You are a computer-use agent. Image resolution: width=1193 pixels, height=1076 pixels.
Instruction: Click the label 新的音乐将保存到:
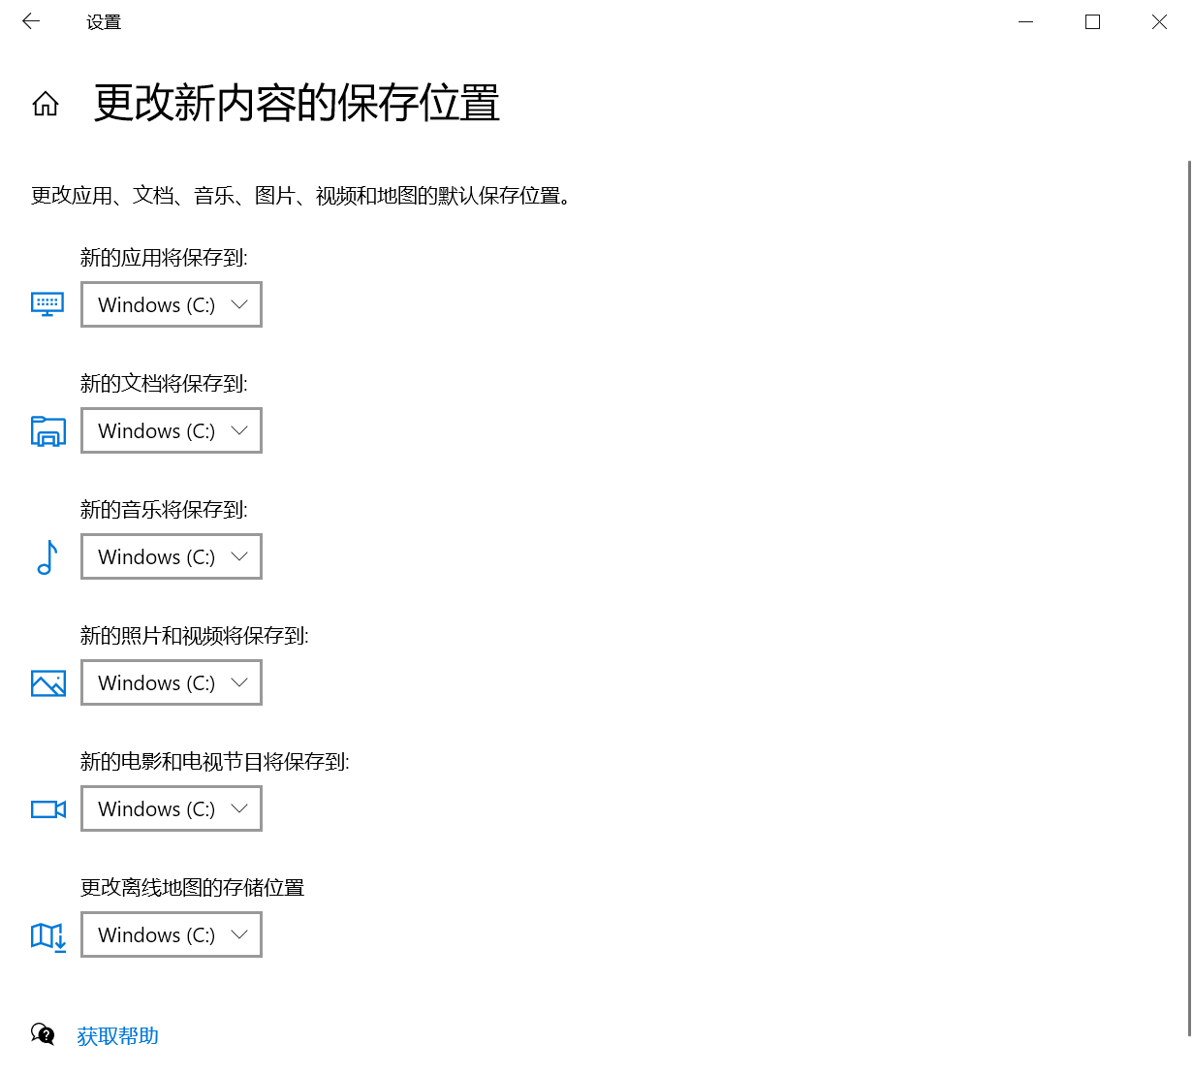(x=164, y=510)
